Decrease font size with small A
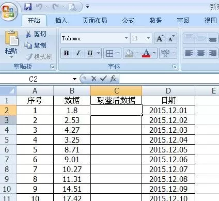Viewport: 219px width, 201px height. coord(171,38)
